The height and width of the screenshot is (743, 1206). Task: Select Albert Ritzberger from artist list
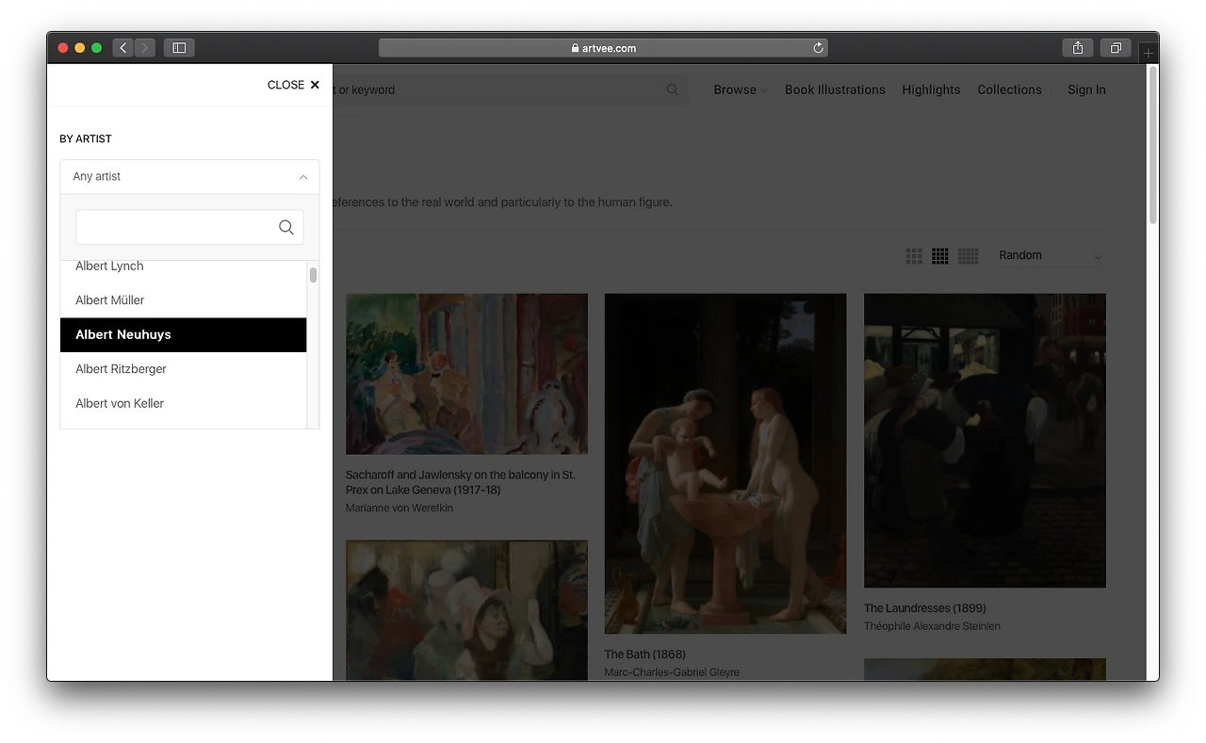[183, 369]
